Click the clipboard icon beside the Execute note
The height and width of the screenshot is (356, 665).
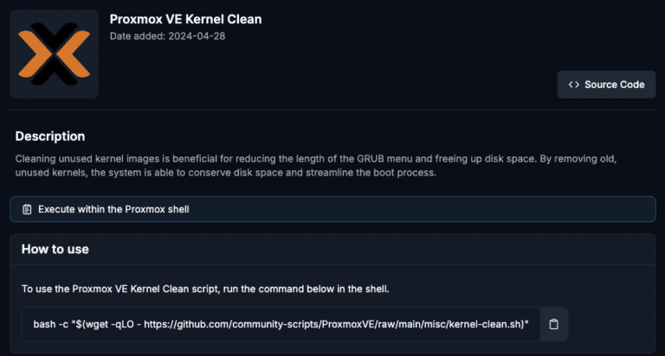[x=27, y=209]
